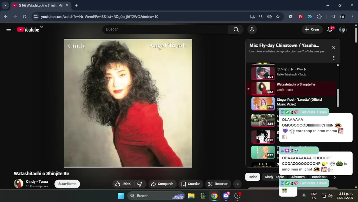The image size is (358, 202).
Task: Open the Crear menu
Action: pos(312,29)
